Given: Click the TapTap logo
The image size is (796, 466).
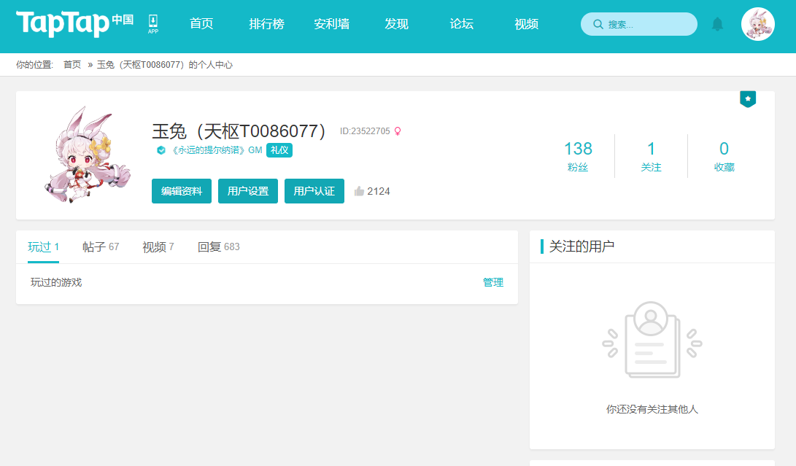Looking at the screenshot, I should 74,23.
